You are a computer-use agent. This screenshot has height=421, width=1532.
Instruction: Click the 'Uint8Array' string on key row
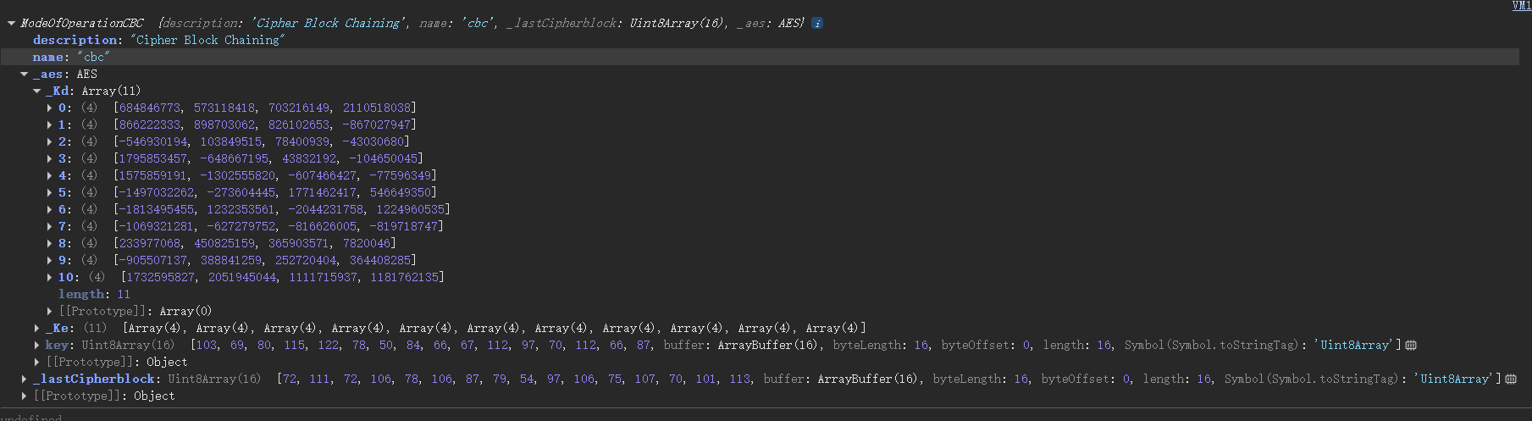coord(1356,345)
